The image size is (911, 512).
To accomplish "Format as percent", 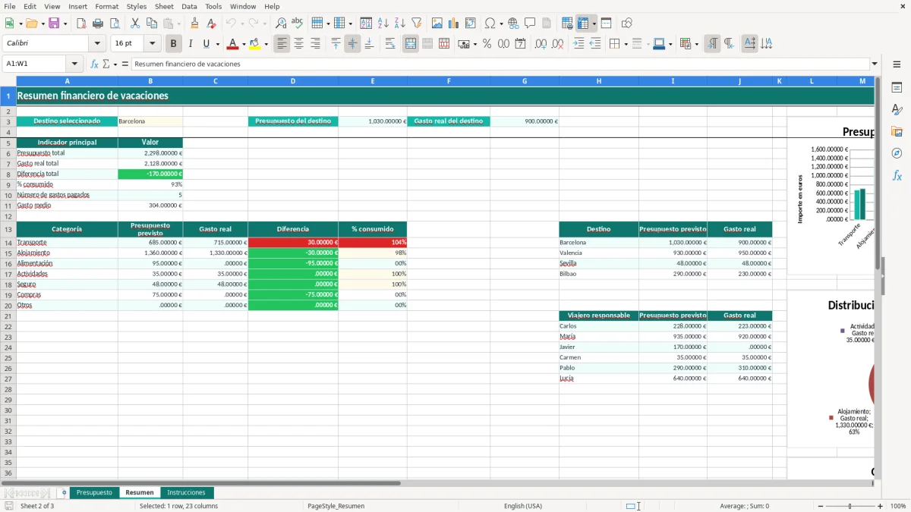I will pyautogui.click(x=487, y=44).
